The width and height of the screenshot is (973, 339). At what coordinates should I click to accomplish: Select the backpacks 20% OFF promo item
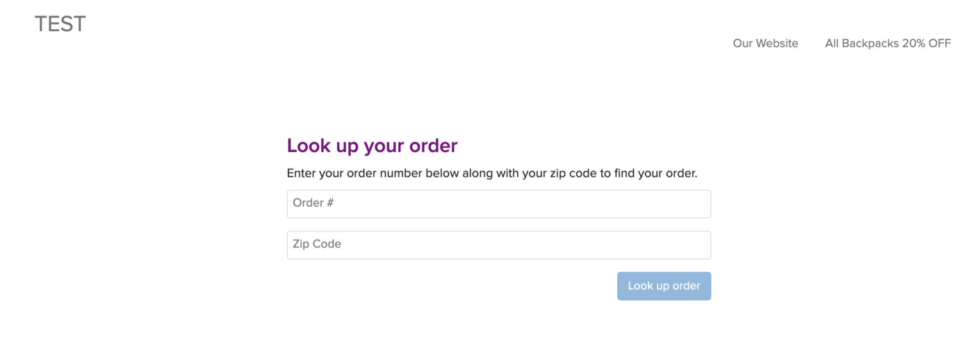[888, 43]
